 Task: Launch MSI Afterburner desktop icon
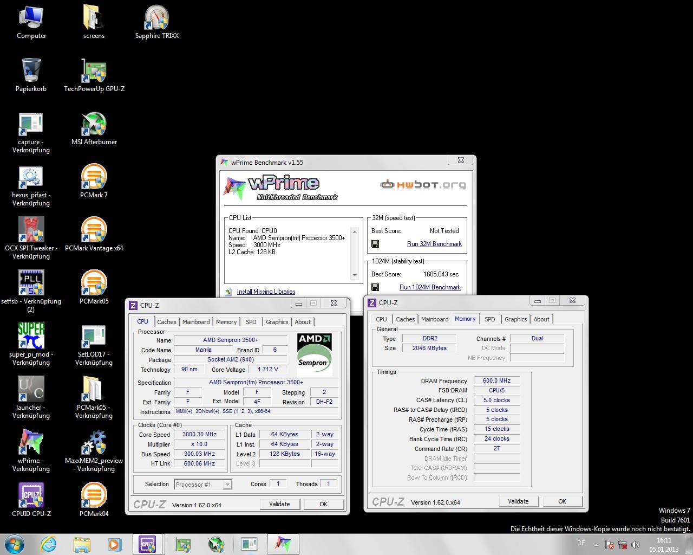94,128
